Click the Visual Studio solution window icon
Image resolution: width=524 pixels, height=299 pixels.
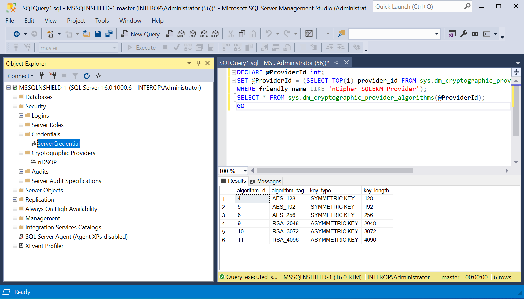(452, 34)
